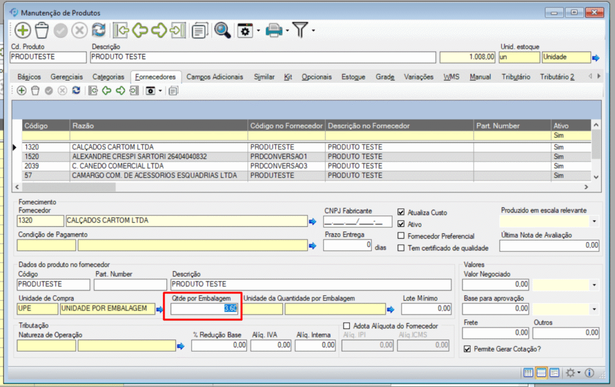Click the Lote Mínimo input field
Screen dimensions: 615x387
[x=426, y=309]
